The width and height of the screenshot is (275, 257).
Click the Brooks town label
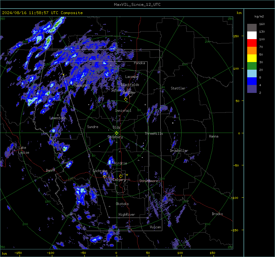click(x=217, y=214)
